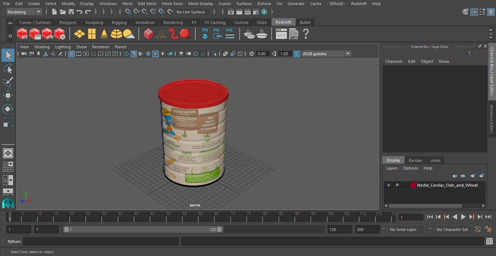Switch to the Polygons shelf tab

68,23
